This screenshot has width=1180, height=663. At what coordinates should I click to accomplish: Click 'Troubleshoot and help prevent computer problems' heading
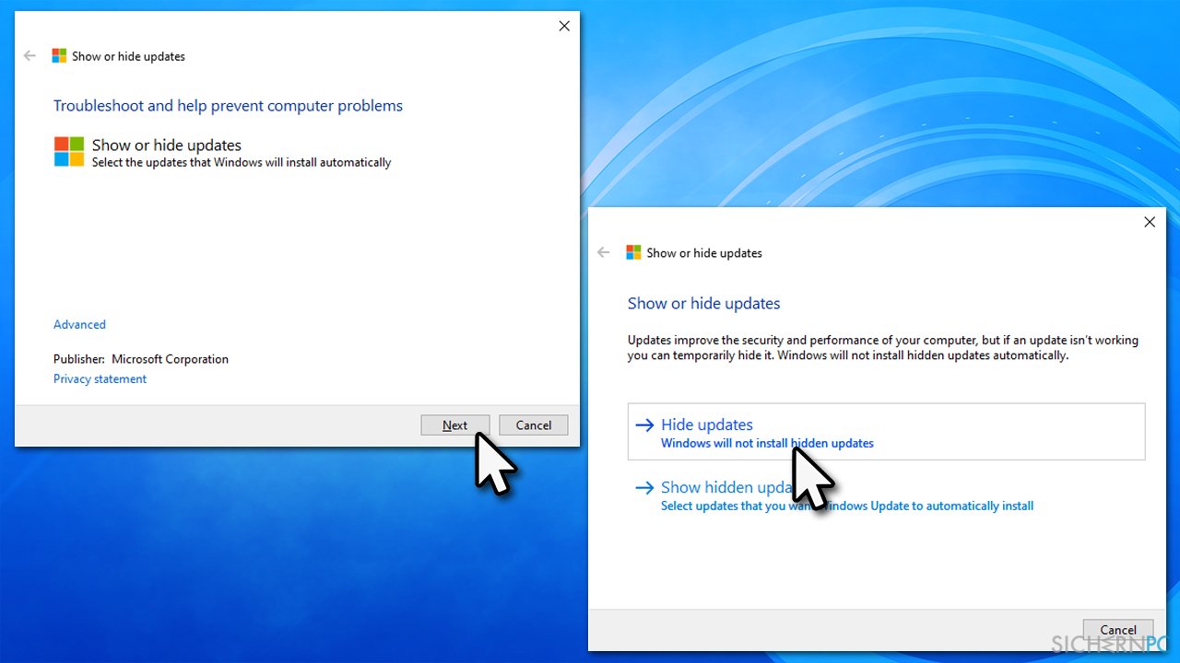[x=228, y=106]
